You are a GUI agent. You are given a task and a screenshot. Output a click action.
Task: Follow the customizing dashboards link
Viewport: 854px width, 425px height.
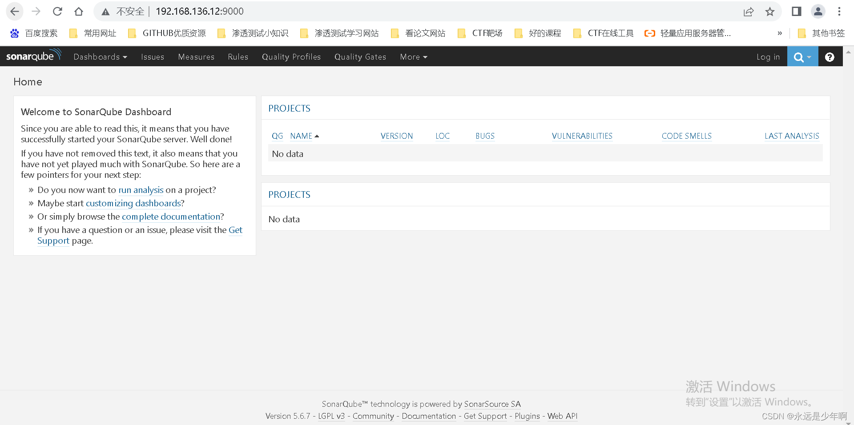[133, 203]
